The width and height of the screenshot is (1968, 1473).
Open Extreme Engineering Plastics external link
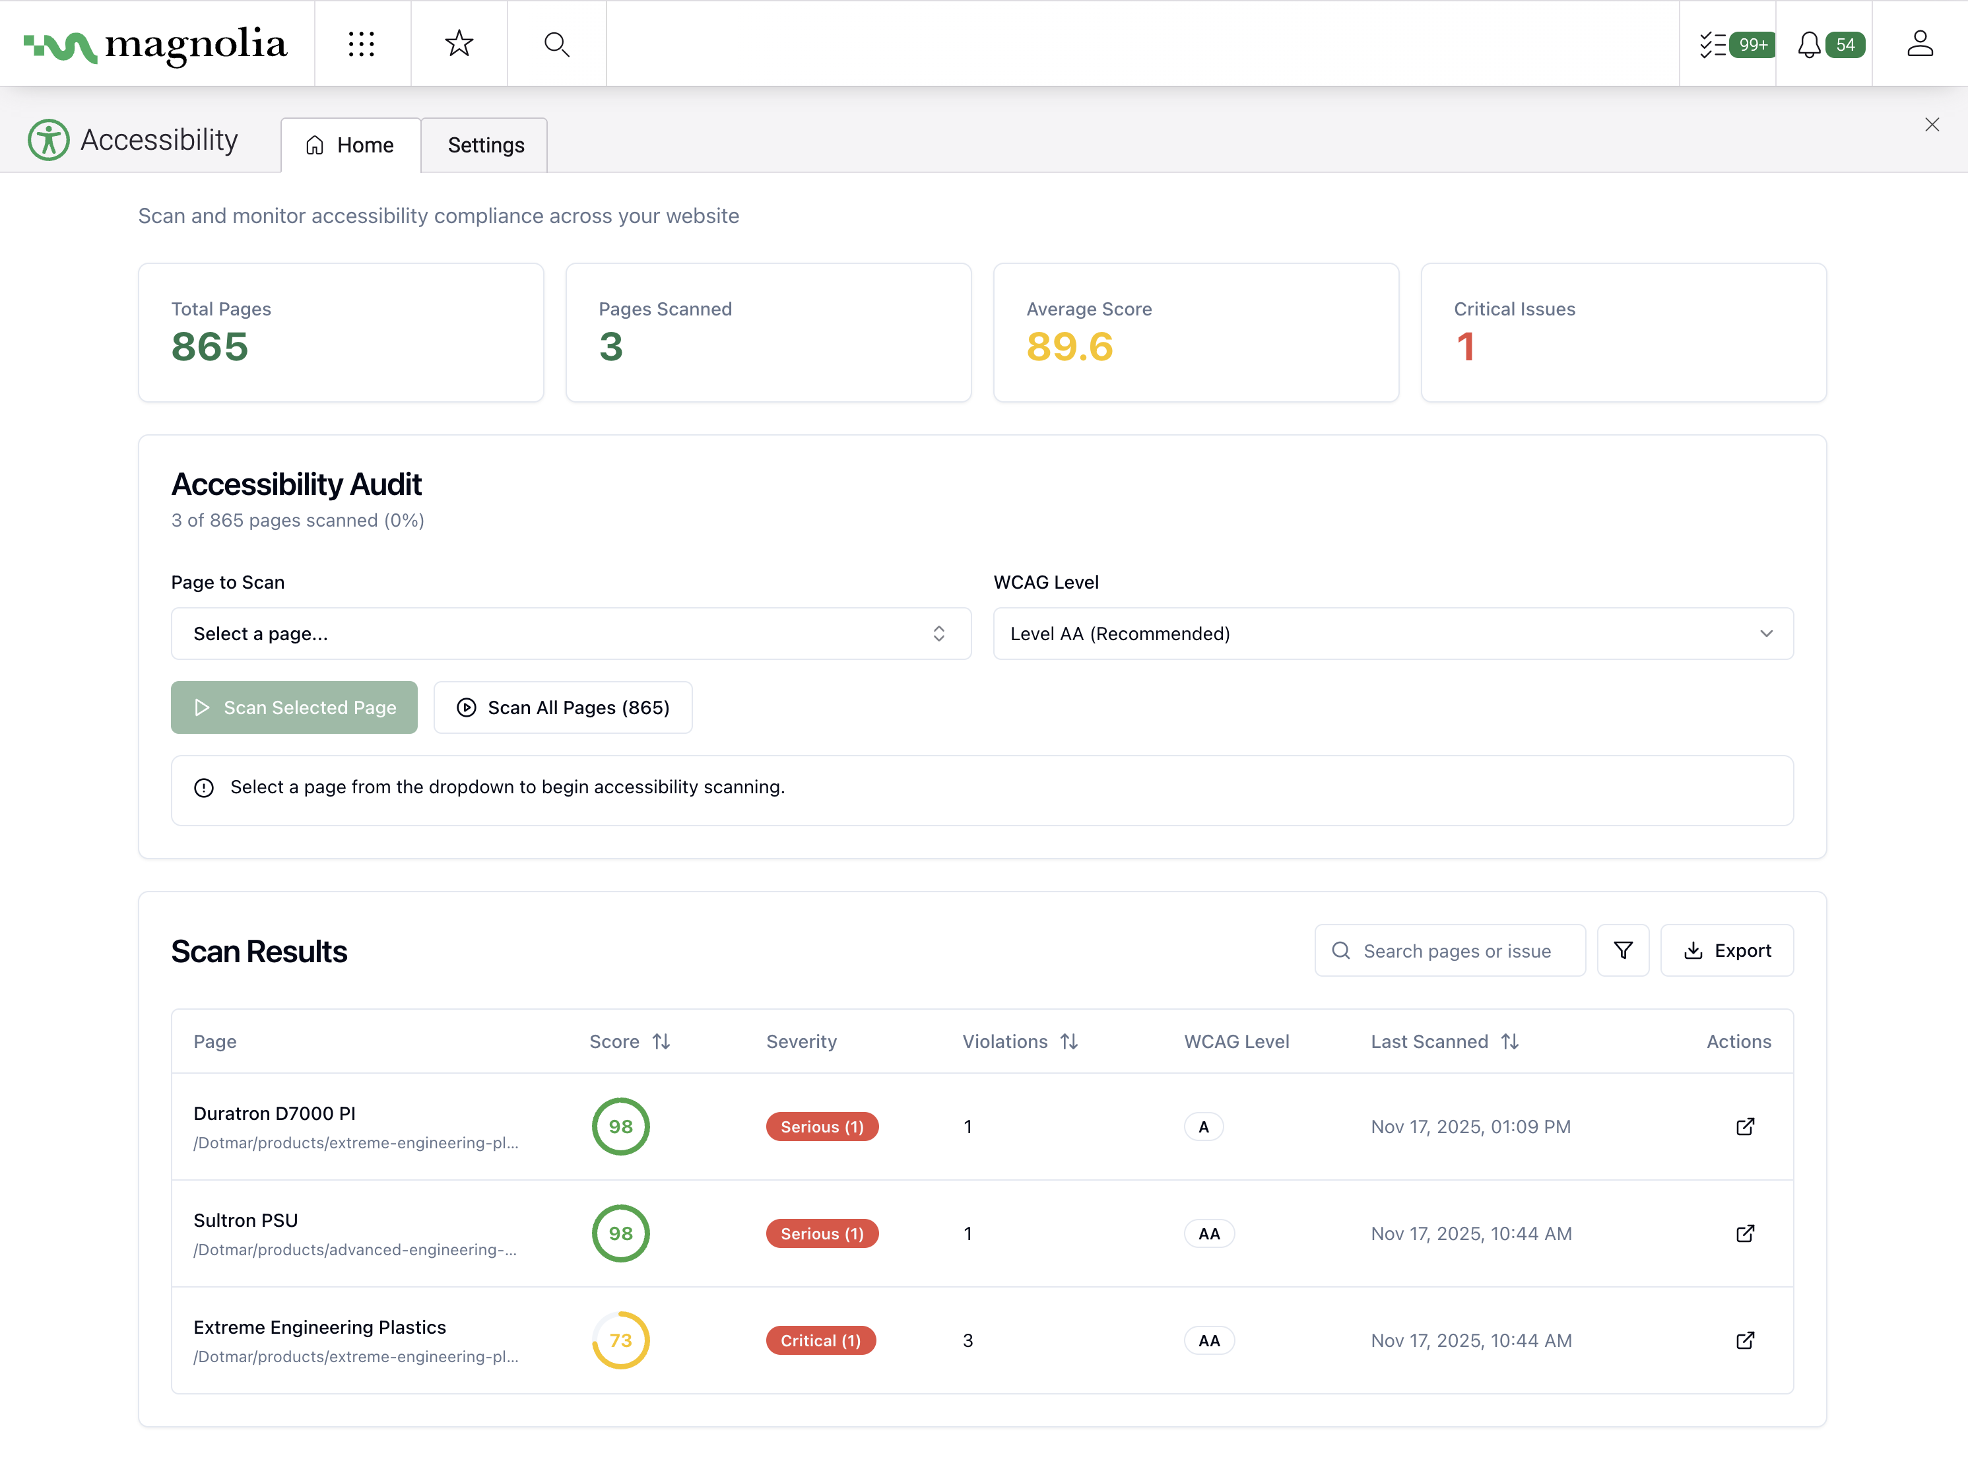tap(1746, 1340)
